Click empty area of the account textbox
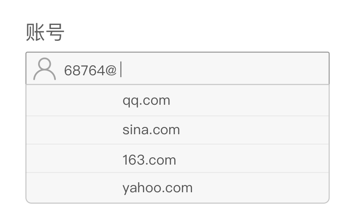354x224 pixels. pos(227,69)
